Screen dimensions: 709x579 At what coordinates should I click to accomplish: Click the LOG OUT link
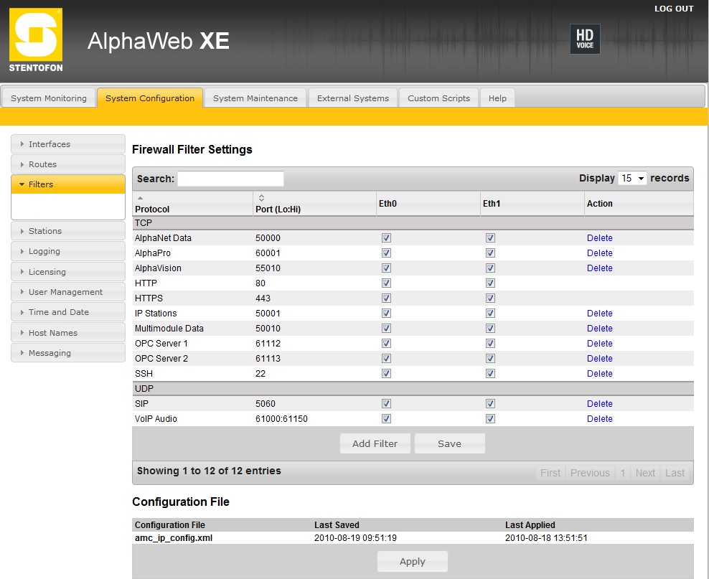(x=673, y=9)
